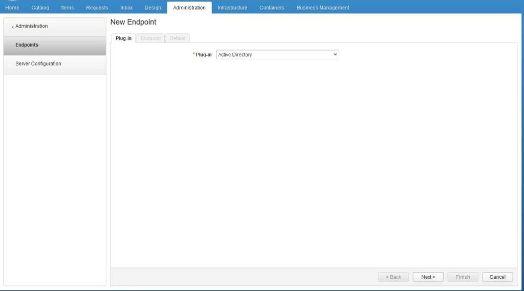Click the disabled Endpoint wizard tab
Screen dimensions: 524x291
(x=150, y=38)
